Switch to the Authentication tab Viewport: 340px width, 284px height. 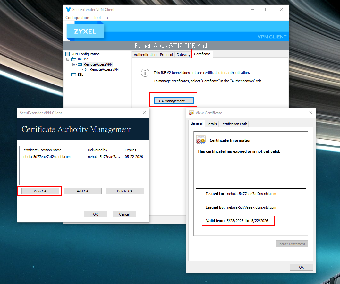click(x=145, y=55)
